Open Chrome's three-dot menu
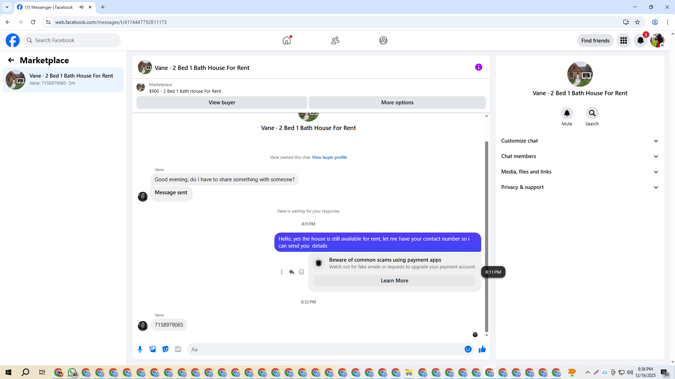675x379 pixels. pos(668,22)
